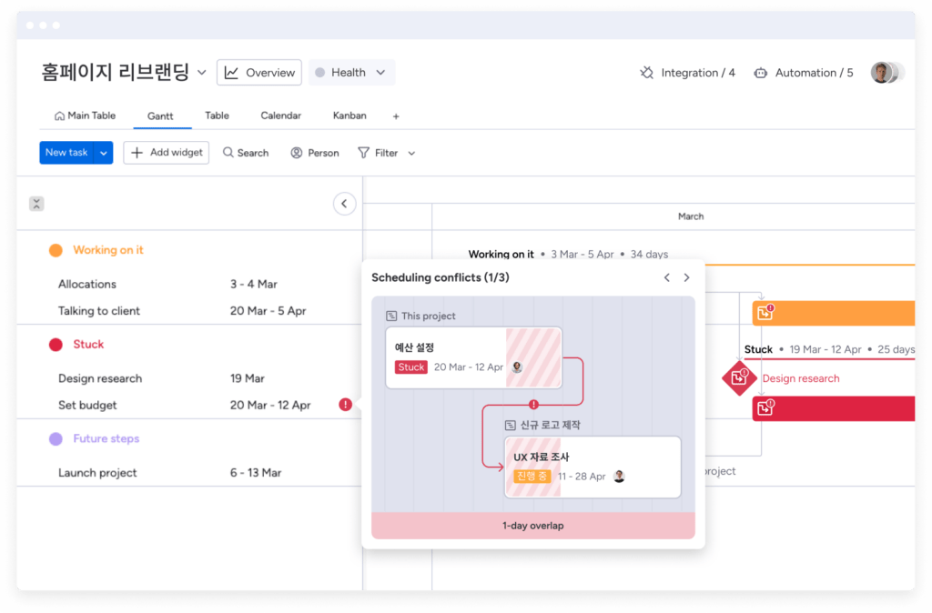Screen dimensions: 932x613
Task: Switch to the Calendar tab
Action: 280,116
